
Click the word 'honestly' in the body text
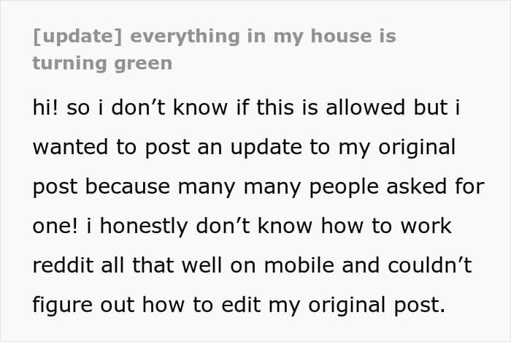click(x=144, y=227)
